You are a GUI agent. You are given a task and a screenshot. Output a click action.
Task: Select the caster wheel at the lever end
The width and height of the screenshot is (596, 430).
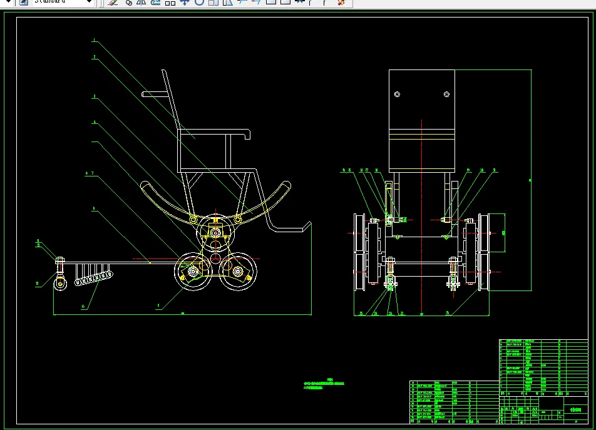[x=60, y=284]
